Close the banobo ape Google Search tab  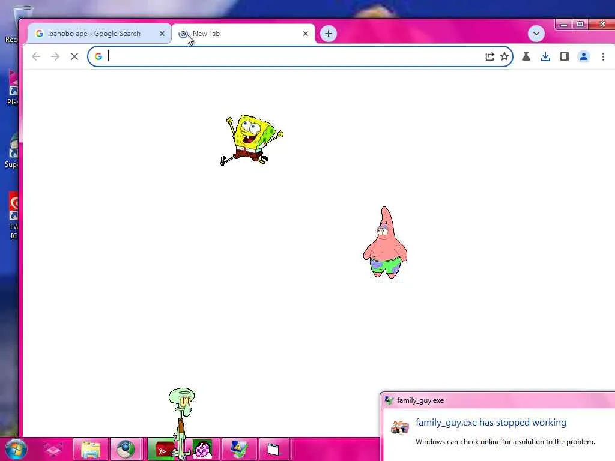162,34
